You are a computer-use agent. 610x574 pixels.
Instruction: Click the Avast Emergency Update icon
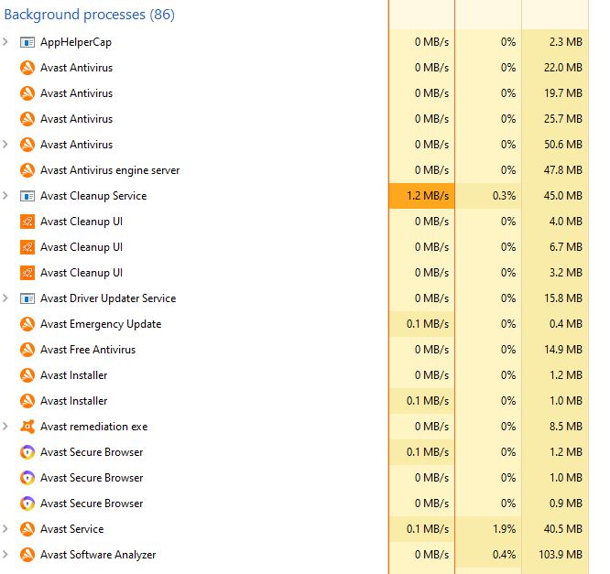[27, 324]
